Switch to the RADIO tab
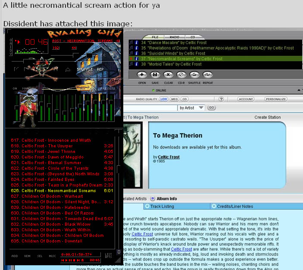The height and width of the screenshot is (270, 303). click(175, 37)
